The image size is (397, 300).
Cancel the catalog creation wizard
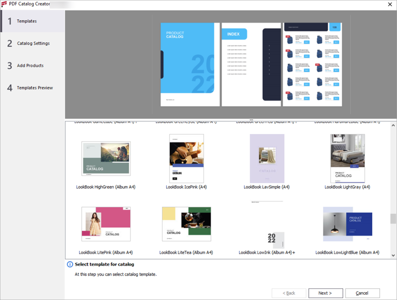click(362, 293)
